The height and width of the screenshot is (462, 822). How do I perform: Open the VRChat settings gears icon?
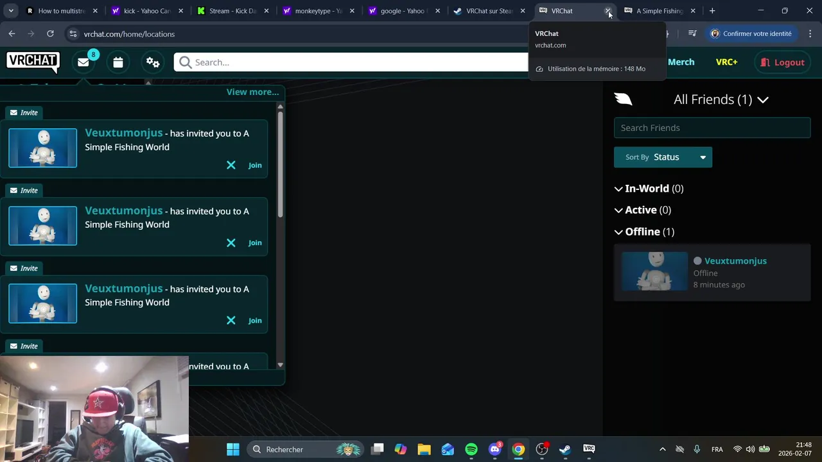pos(153,62)
